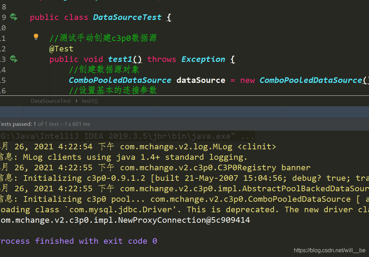This screenshot has height=257, width=369.
Task: Click the AbstractPoolBackedDataSource log line
Action: (184, 189)
